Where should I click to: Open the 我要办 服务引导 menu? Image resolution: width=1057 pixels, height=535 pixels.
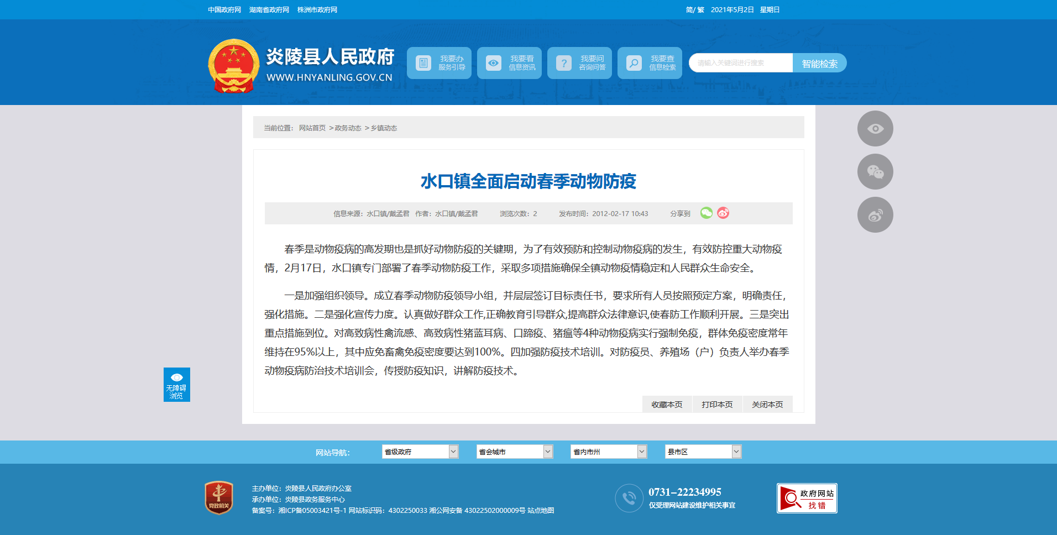439,63
